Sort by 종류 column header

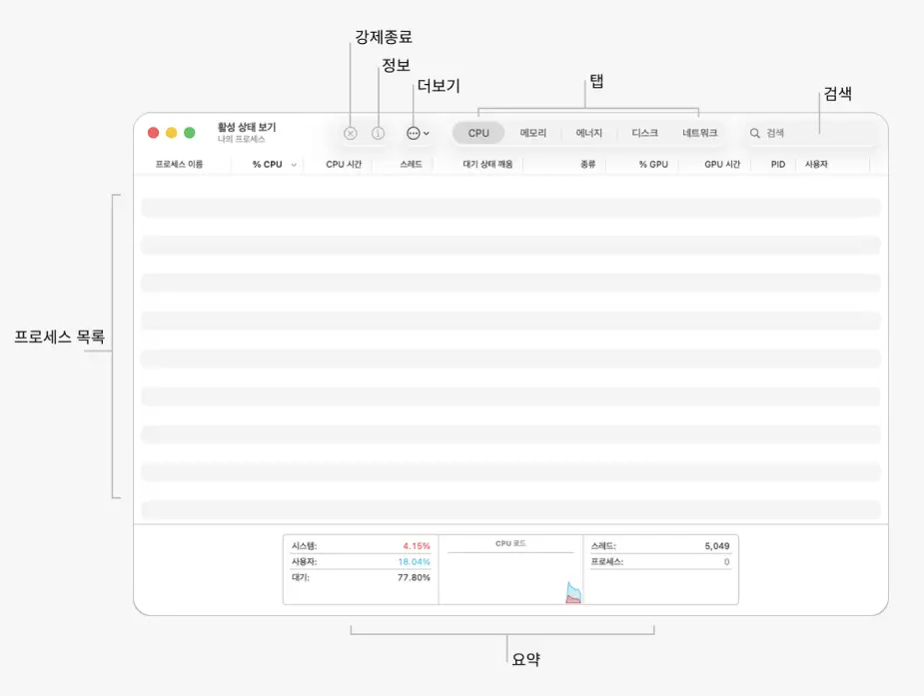click(587, 165)
